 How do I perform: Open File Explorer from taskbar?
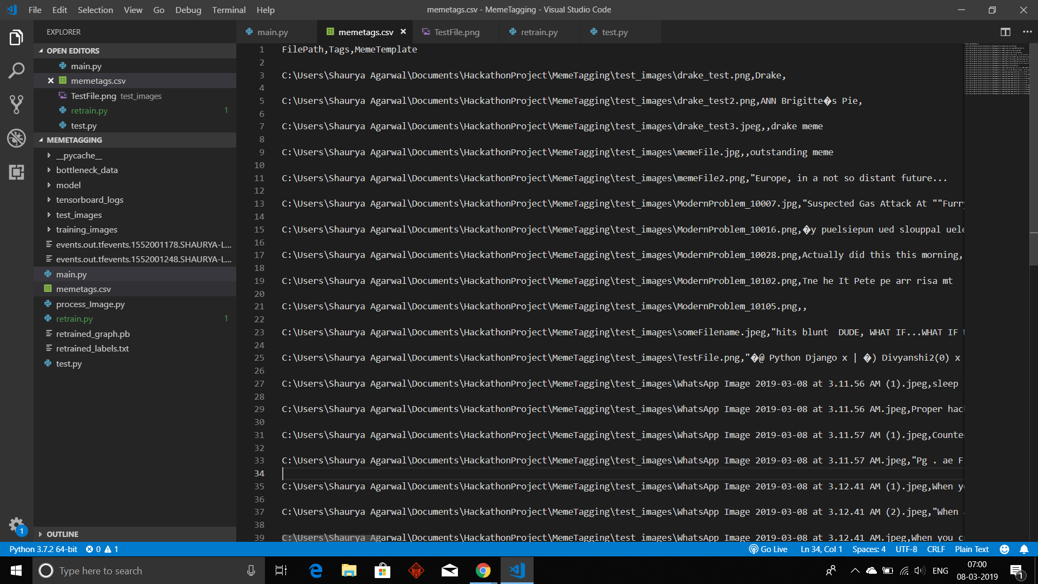click(x=349, y=570)
